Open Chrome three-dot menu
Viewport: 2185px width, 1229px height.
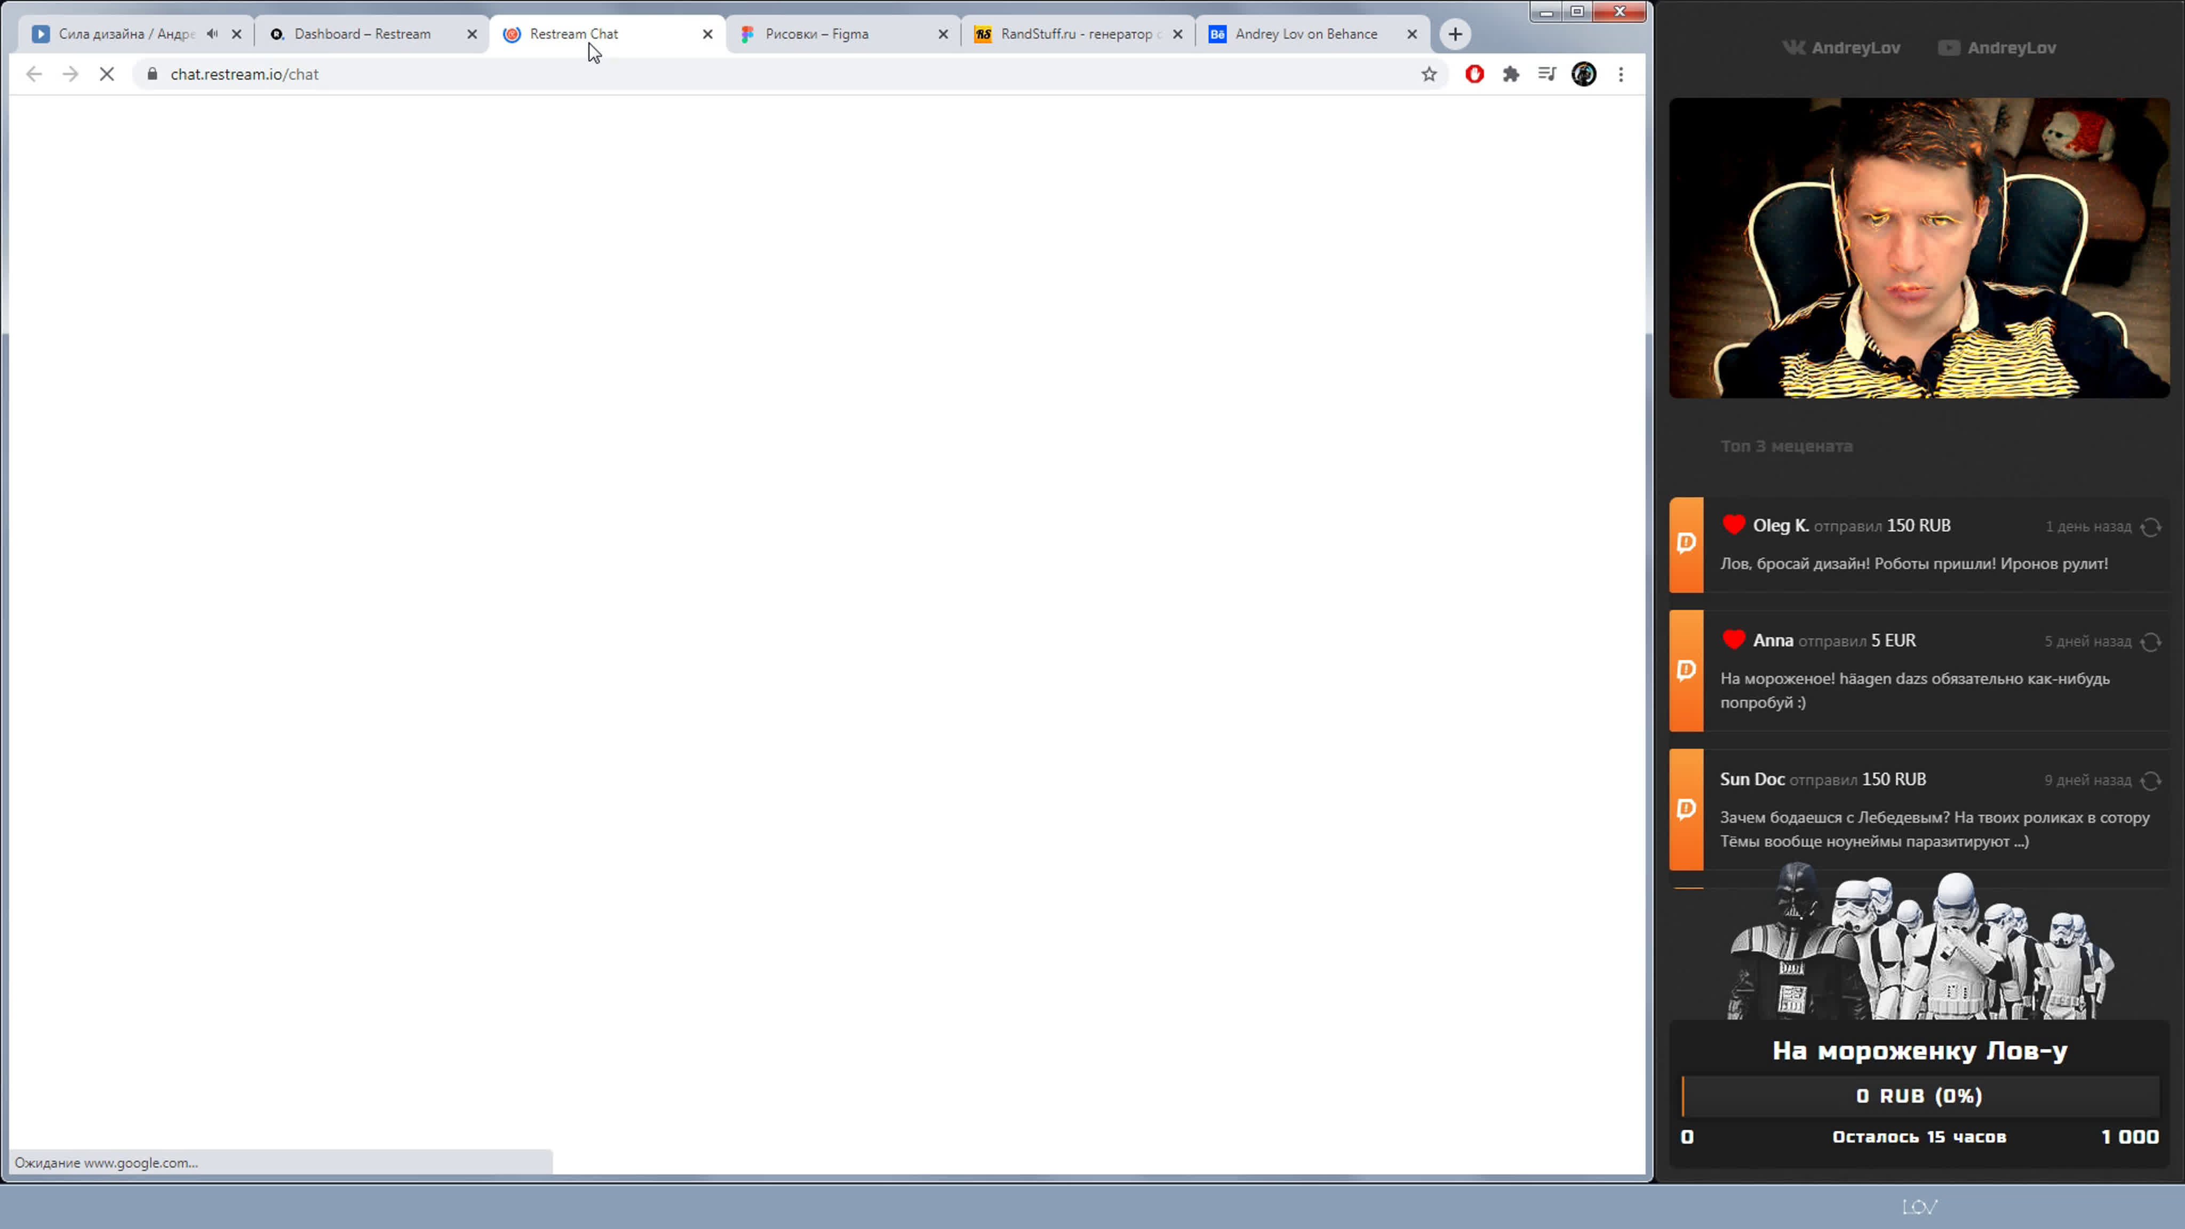(x=1621, y=75)
